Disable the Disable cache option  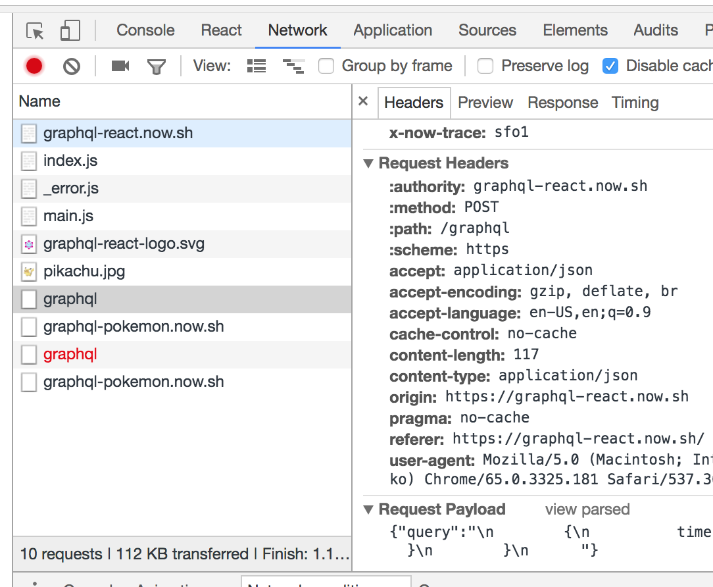(610, 66)
